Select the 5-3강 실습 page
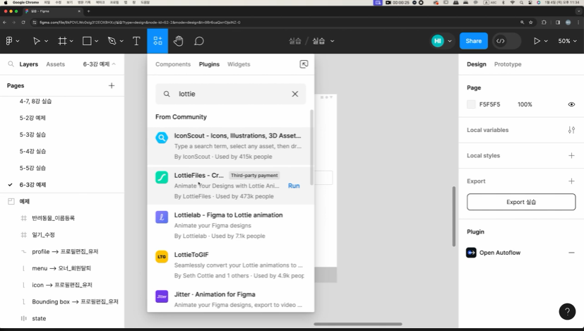This screenshot has height=331, width=584. (x=32, y=134)
